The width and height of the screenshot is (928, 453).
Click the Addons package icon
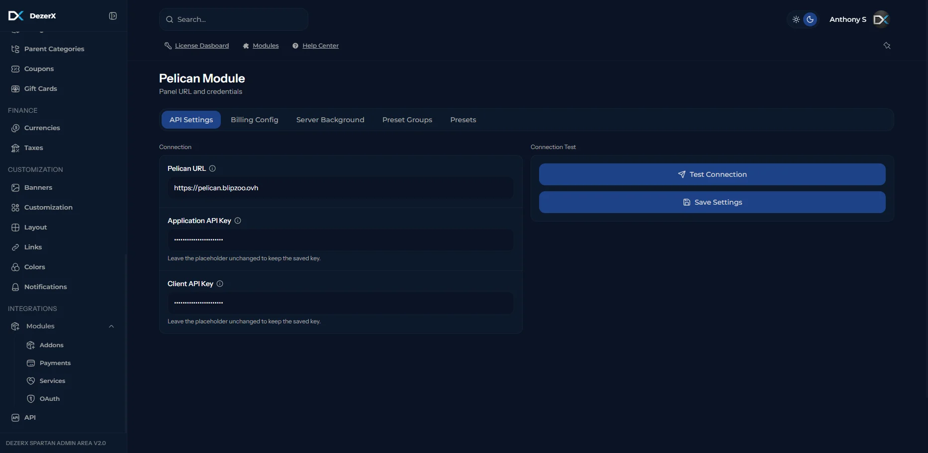point(31,345)
